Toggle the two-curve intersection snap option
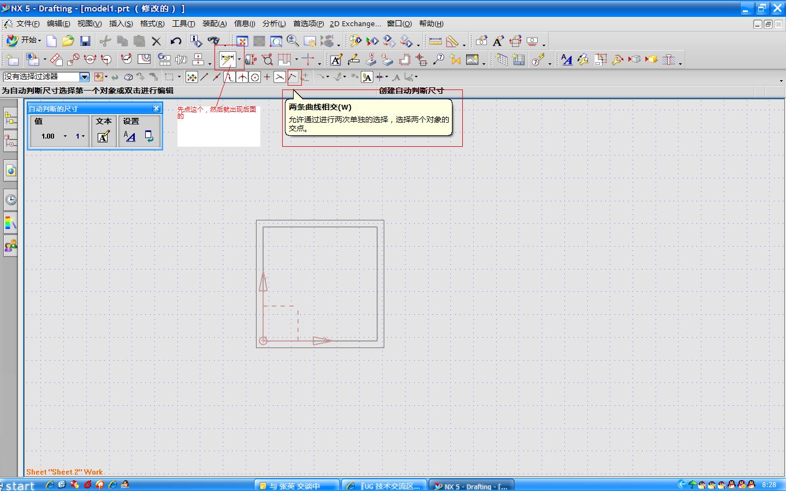Viewport: 786px width, 491px height. tap(293, 77)
